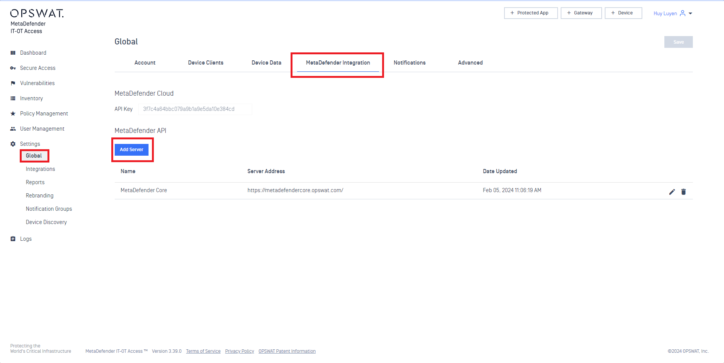This screenshot has height=363, width=724.
Task: Click the Server Address column header
Action: pyautogui.click(x=266, y=171)
